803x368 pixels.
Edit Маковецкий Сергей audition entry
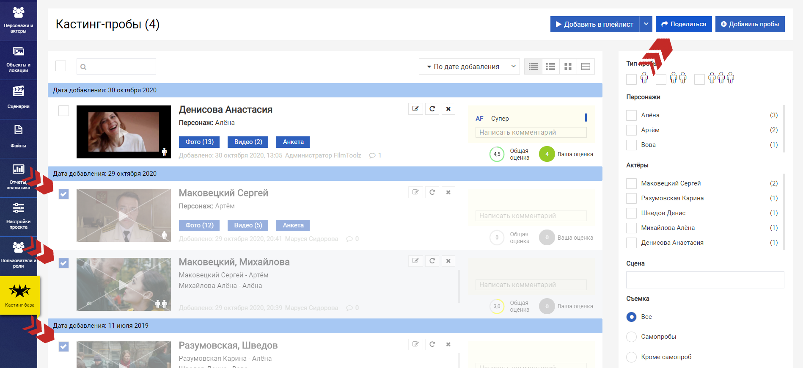tap(415, 192)
